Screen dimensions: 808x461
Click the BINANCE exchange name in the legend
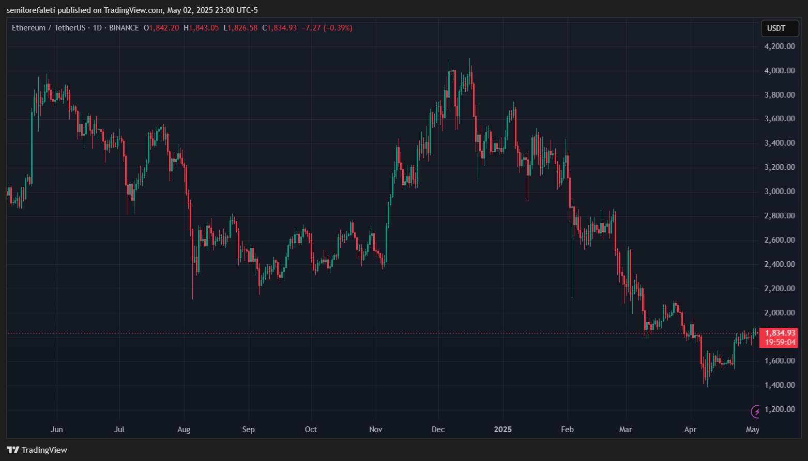124,28
